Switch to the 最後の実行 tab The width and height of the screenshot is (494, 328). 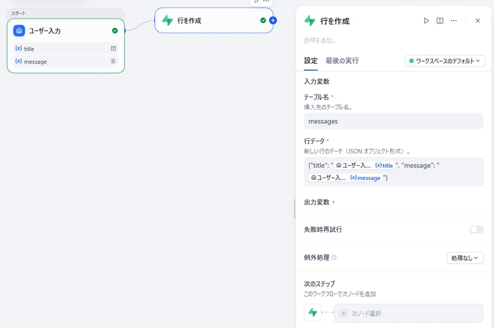click(x=342, y=61)
